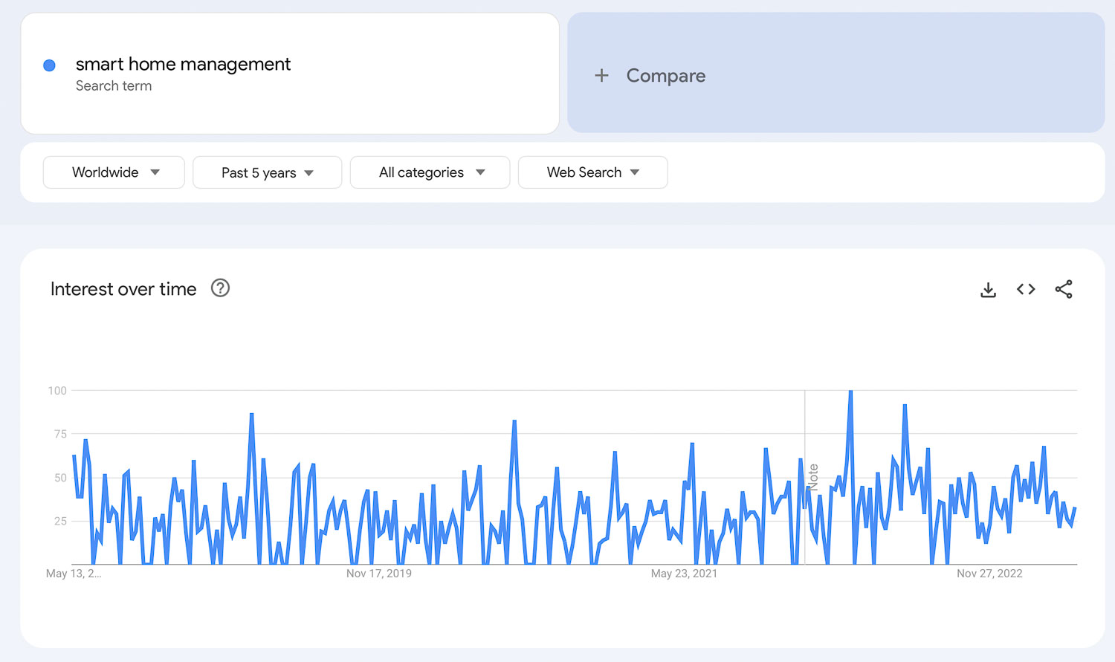
Task: Click the Web Search dropdown chevron
Action: click(635, 172)
